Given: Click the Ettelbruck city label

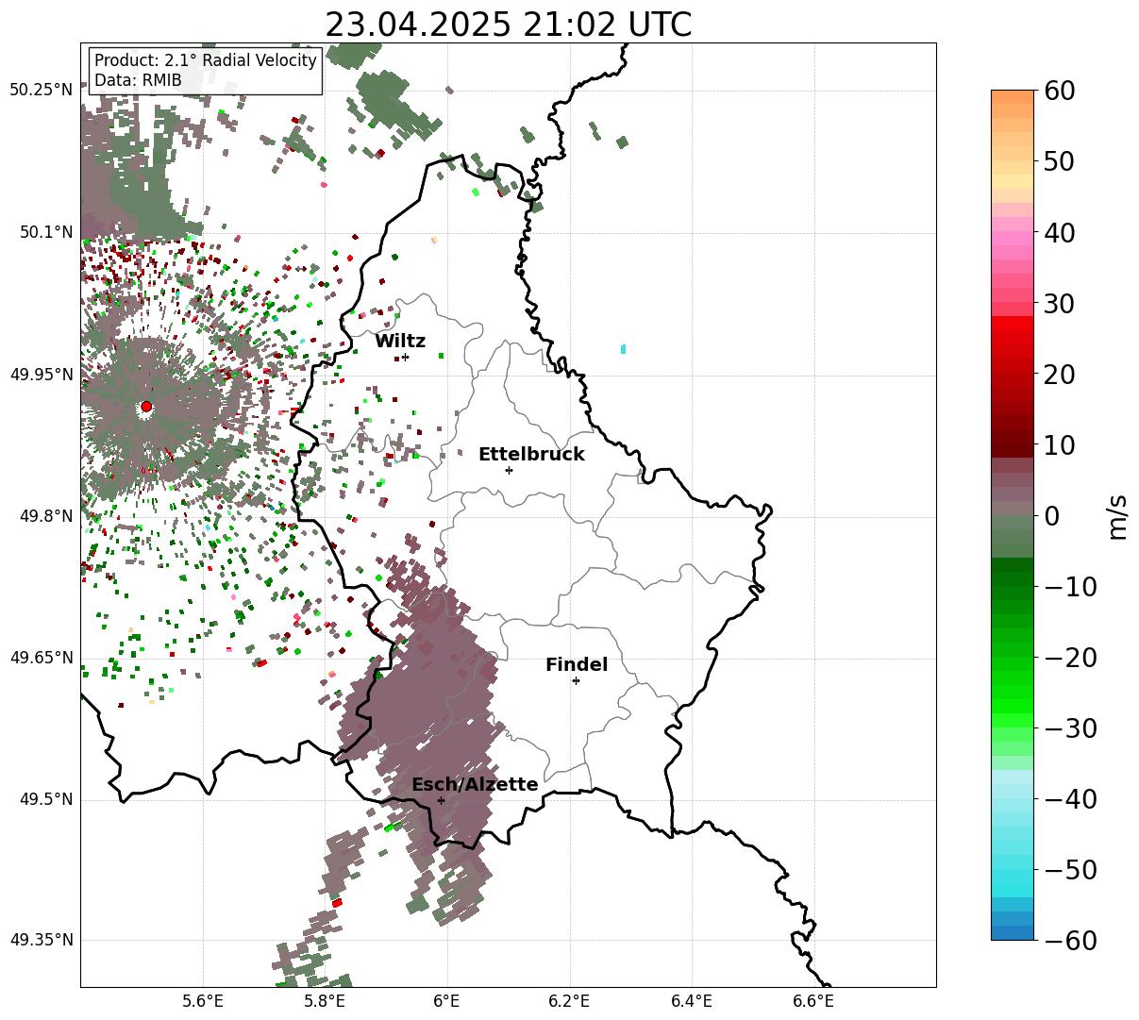Looking at the screenshot, I should point(531,454).
